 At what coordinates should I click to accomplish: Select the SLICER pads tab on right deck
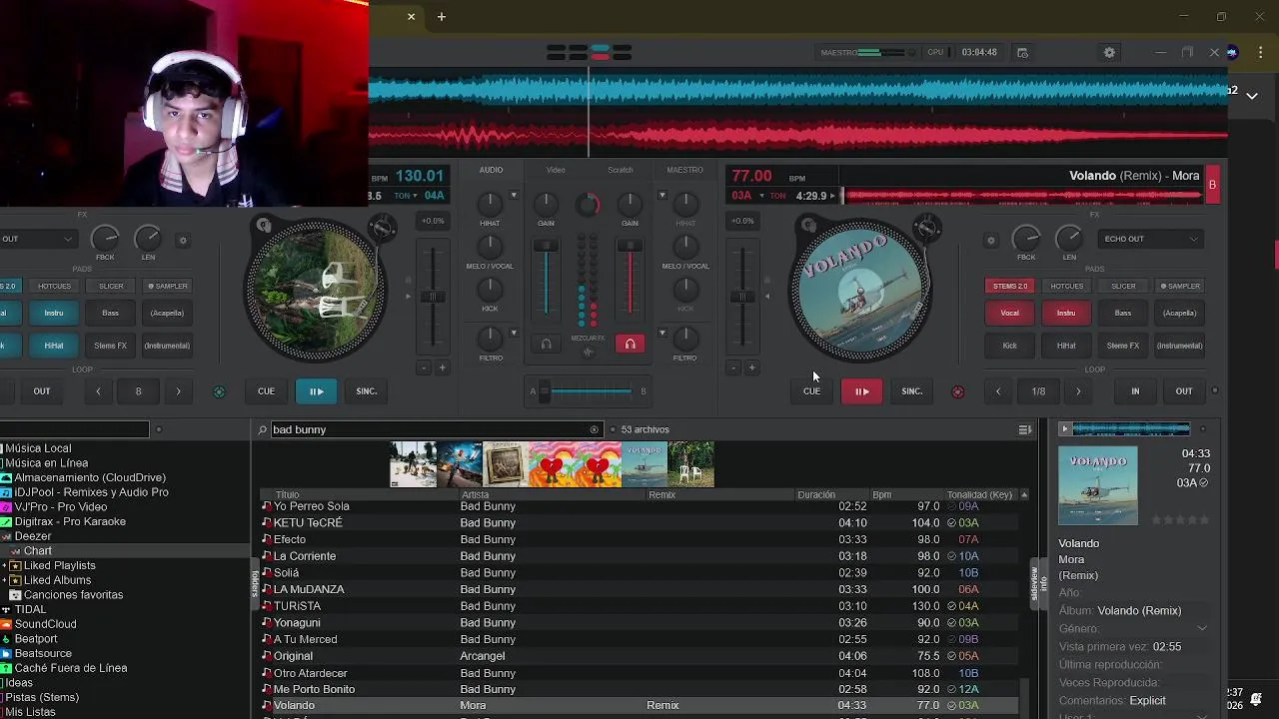tap(1123, 287)
